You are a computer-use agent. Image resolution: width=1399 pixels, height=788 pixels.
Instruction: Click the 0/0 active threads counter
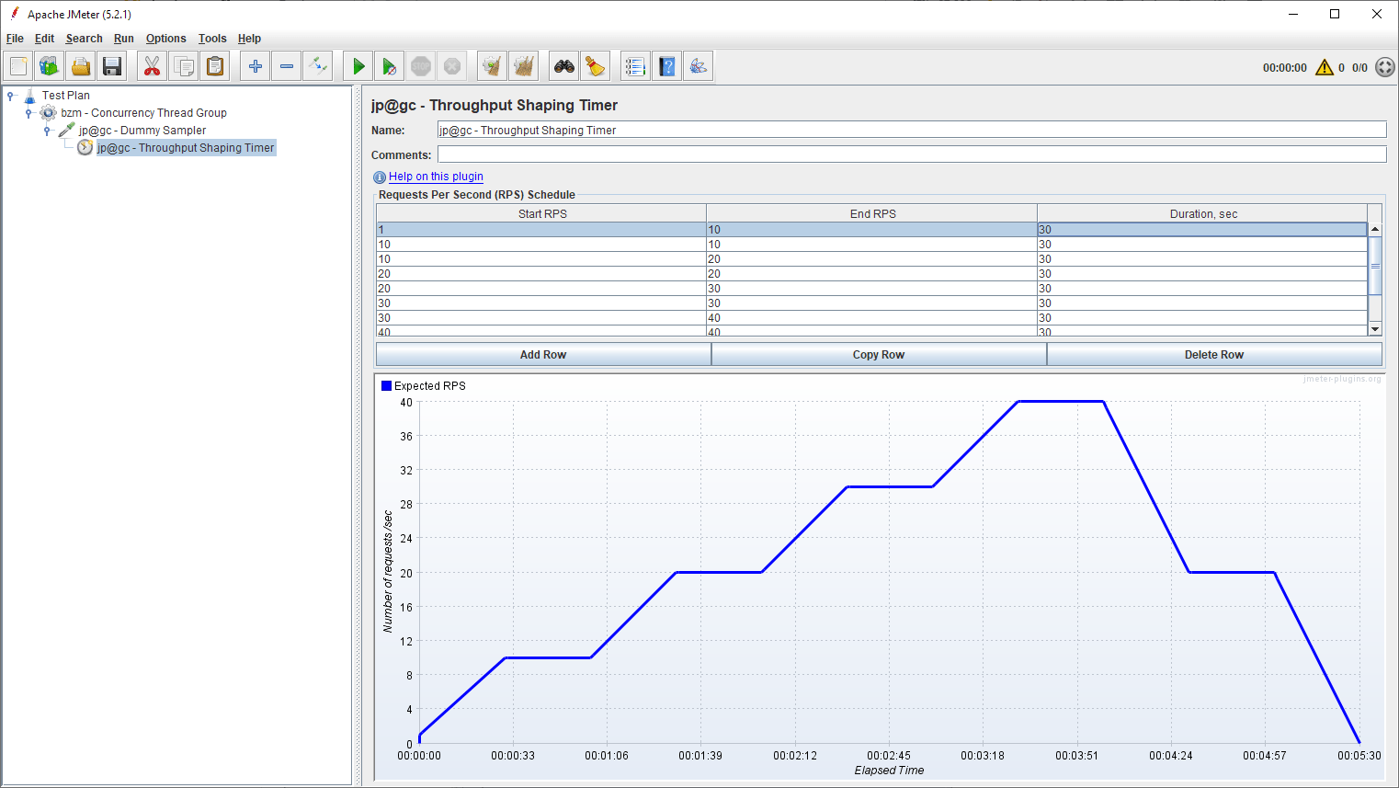pyautogui.click(x=1359, y=68)
